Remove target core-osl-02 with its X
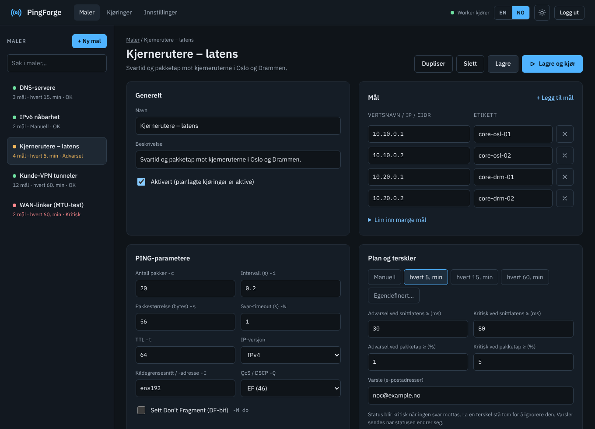 click(x=565, y=155)
